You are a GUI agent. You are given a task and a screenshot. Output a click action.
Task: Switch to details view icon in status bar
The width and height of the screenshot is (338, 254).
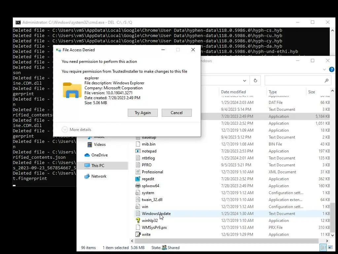point(323,247)
